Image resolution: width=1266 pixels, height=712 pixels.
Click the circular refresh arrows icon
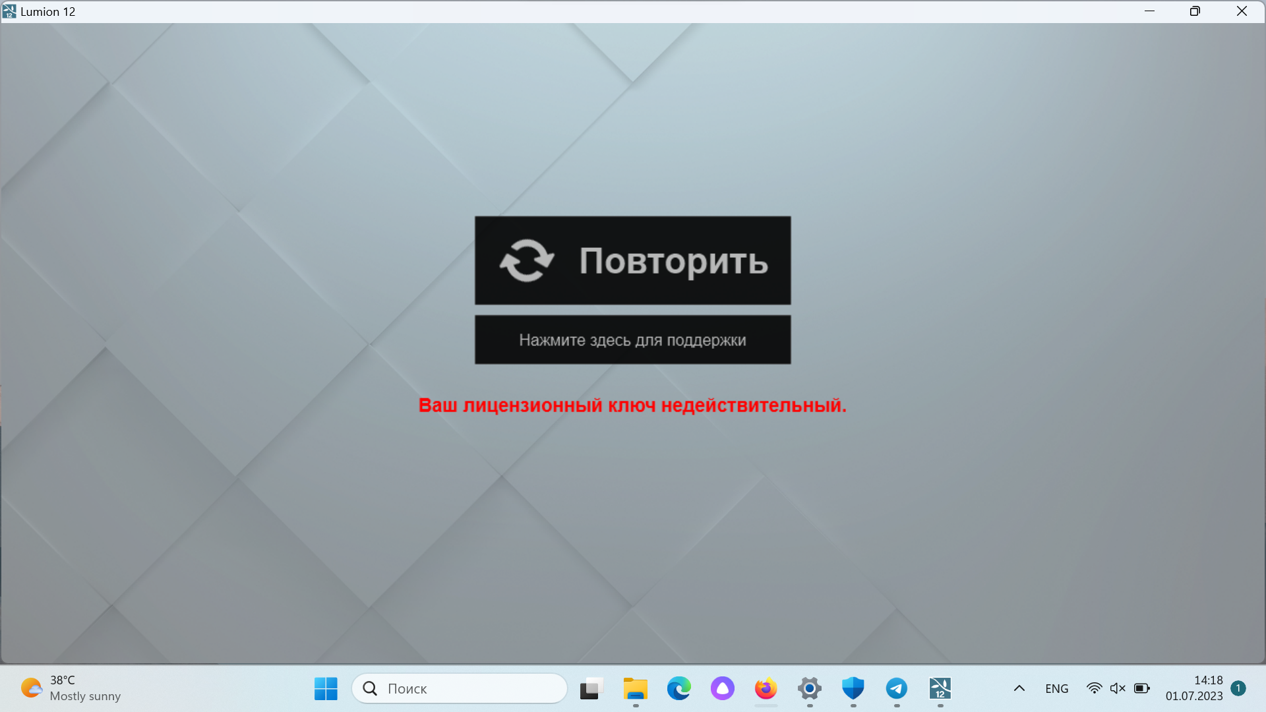point(526,260)
